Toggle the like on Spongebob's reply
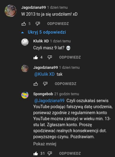Viewport: 115px width, 157px height. click(36, 153)
